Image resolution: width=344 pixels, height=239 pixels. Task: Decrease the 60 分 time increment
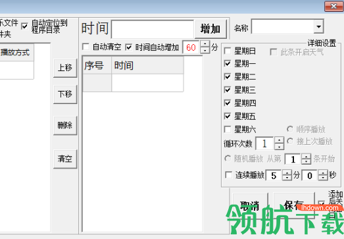click(205, 50)
